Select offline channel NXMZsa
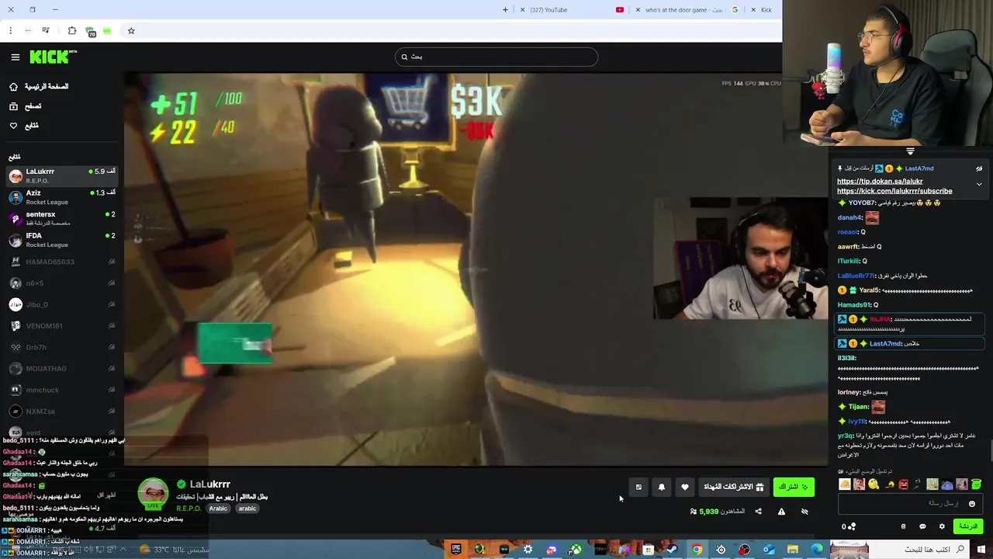993x559 pixels. click(x=62, y=411)
